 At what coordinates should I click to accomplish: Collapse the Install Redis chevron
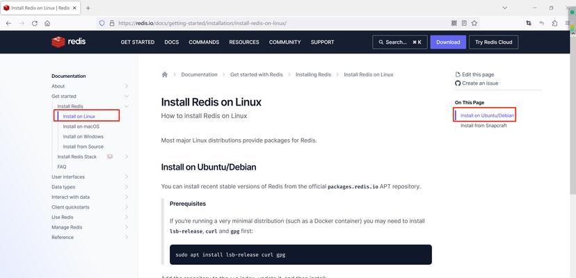[127, 106]
